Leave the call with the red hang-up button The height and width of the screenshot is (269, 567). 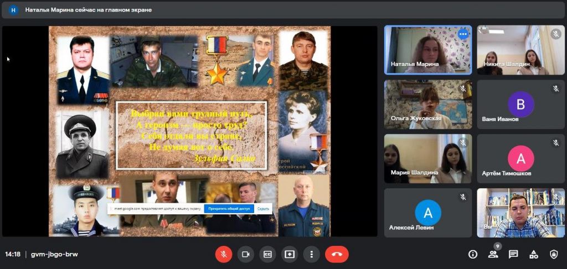click(x=337, y=254)
